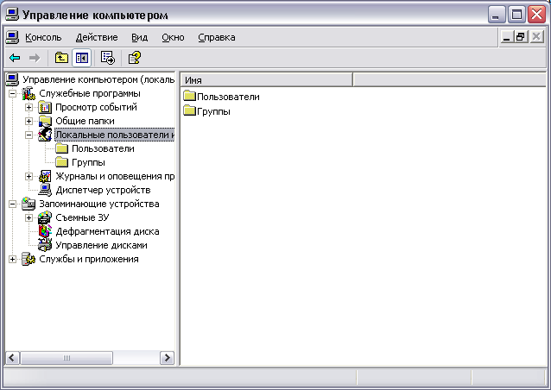Screen dimensions: 551x390
Task: Click the Группы folder icon in the tree
Action: tap(62, 162)
